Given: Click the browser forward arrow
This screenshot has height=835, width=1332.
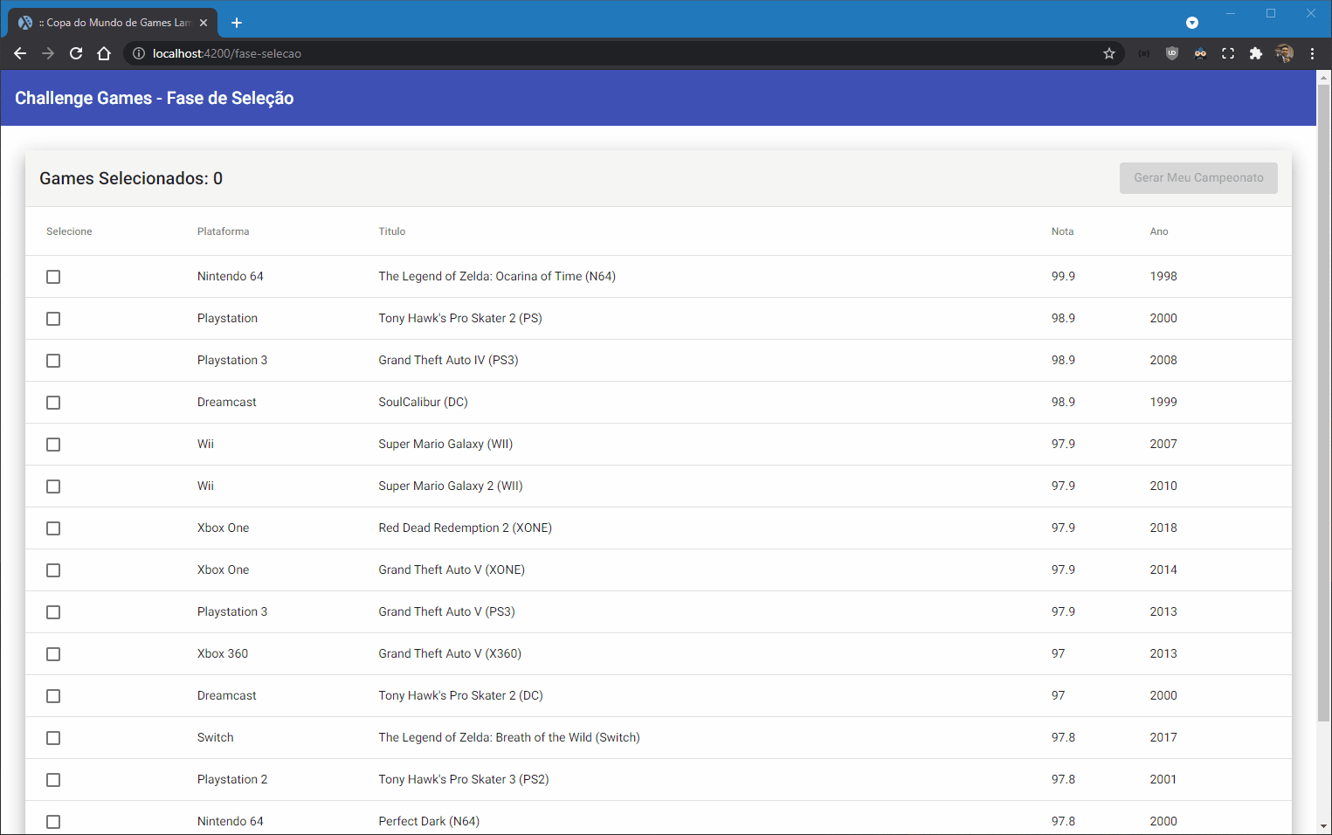Looking at the screenshot, I should [48, 53].
